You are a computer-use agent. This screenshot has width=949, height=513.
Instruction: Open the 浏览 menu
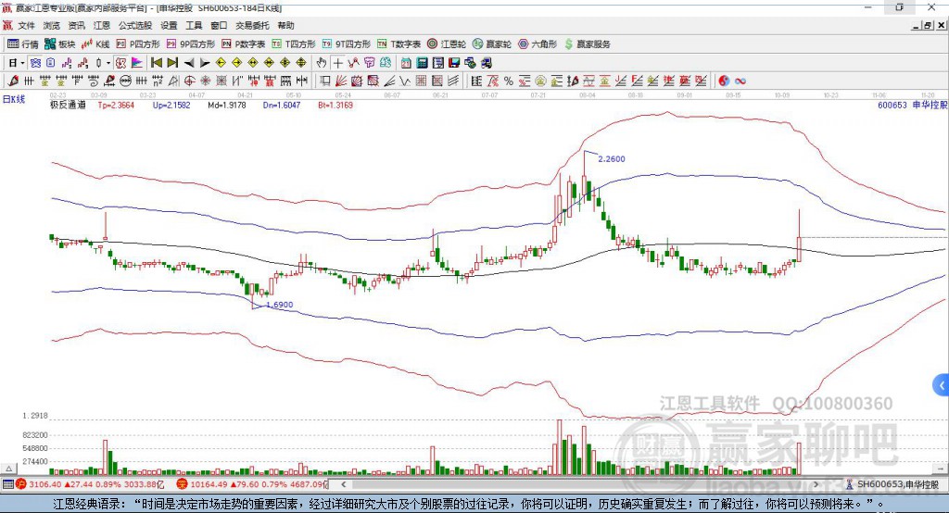click(52, 25)
